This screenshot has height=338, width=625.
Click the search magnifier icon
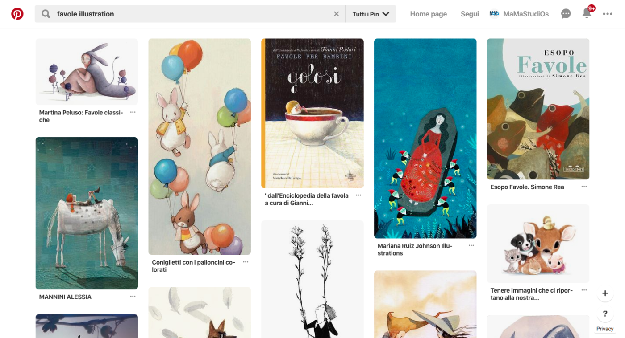46,14
